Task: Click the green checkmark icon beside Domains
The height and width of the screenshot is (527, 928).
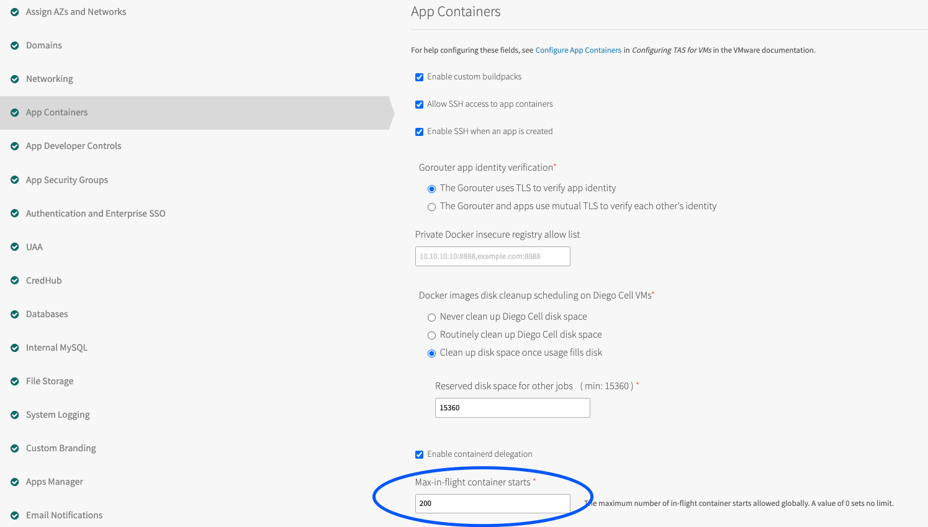Action: point(15,46)
